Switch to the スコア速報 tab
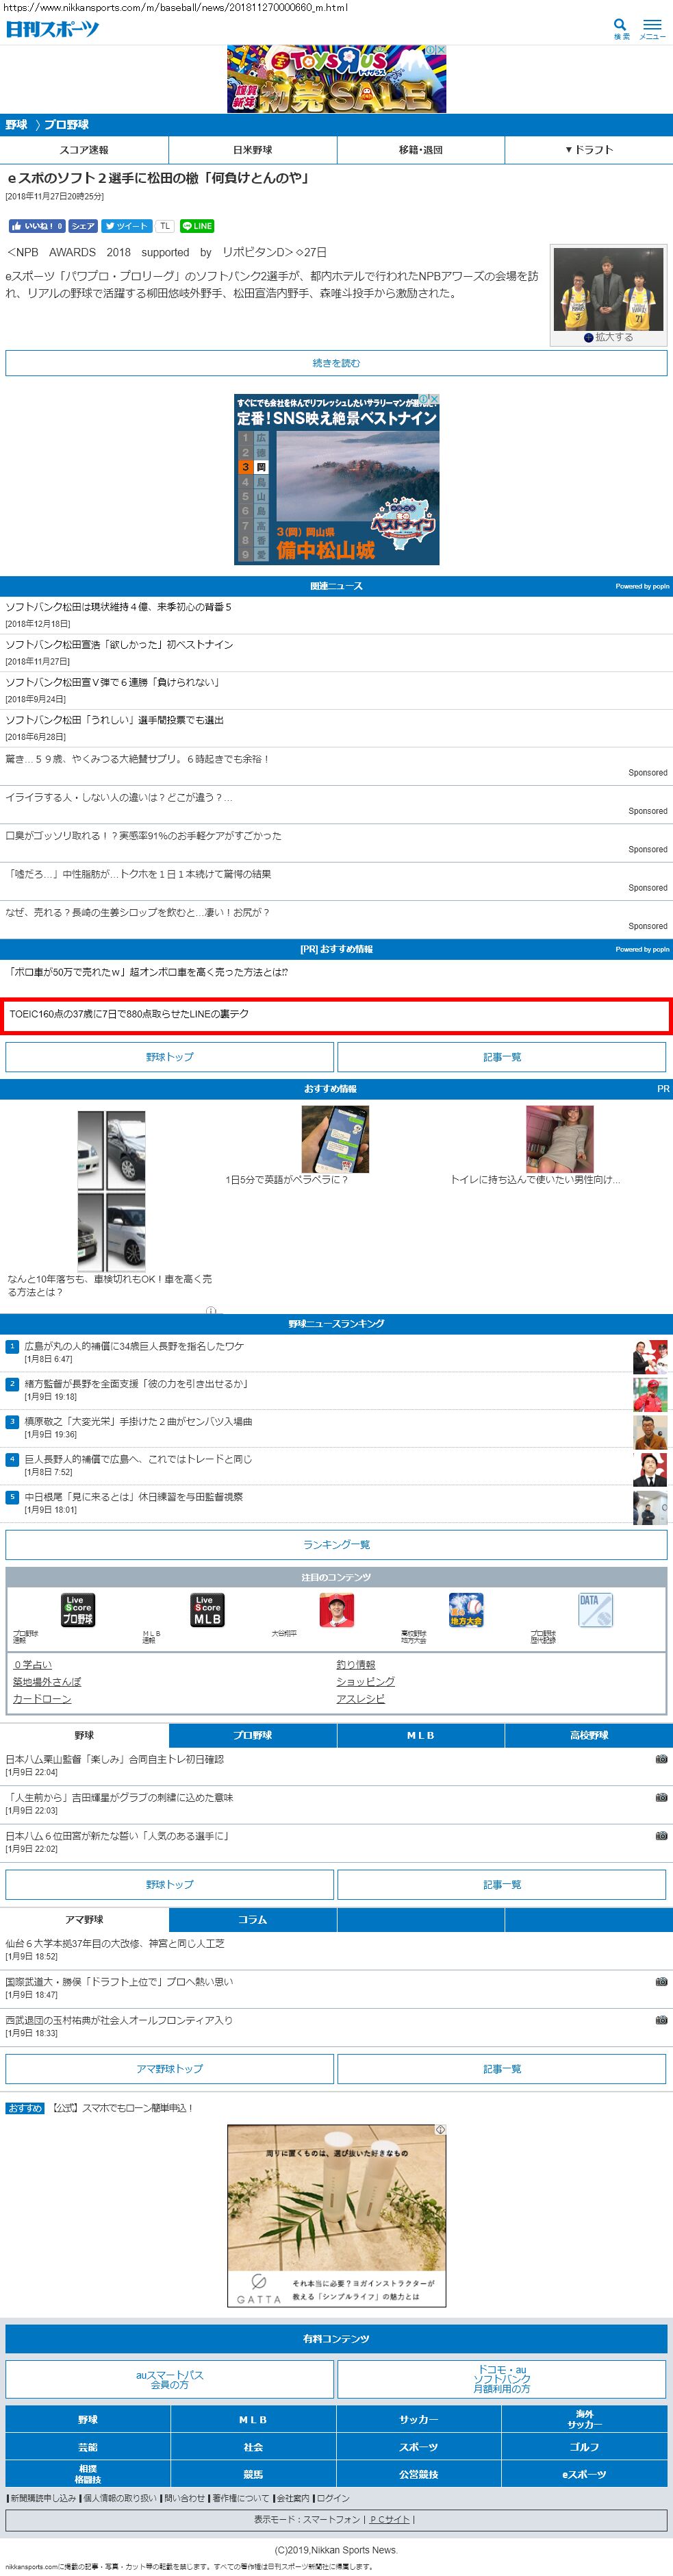 [84, 150]
